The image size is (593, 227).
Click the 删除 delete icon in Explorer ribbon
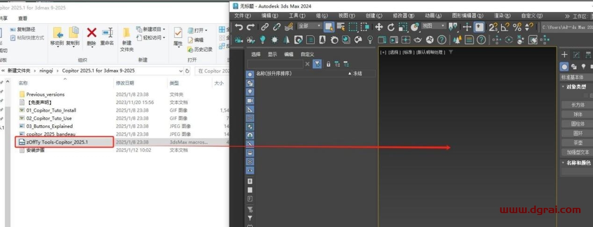92,36
